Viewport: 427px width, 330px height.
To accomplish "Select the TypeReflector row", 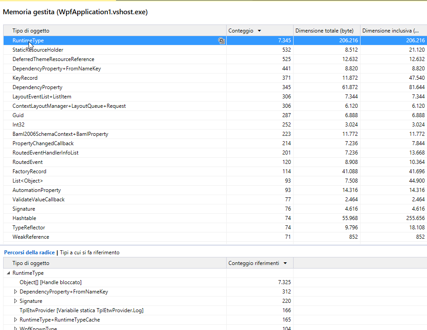I will [x=215, y=228].
